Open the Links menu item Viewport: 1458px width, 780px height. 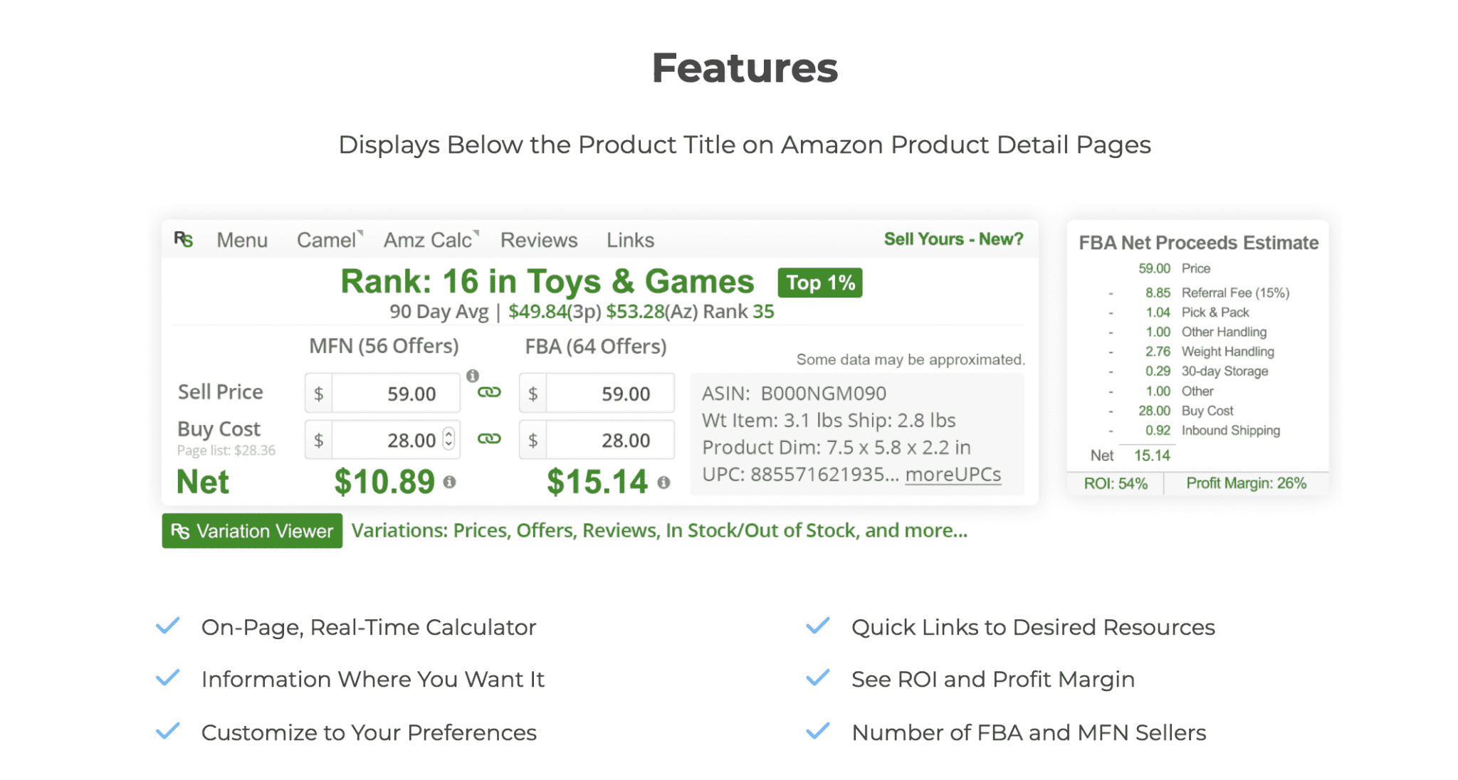coord(629,240)
